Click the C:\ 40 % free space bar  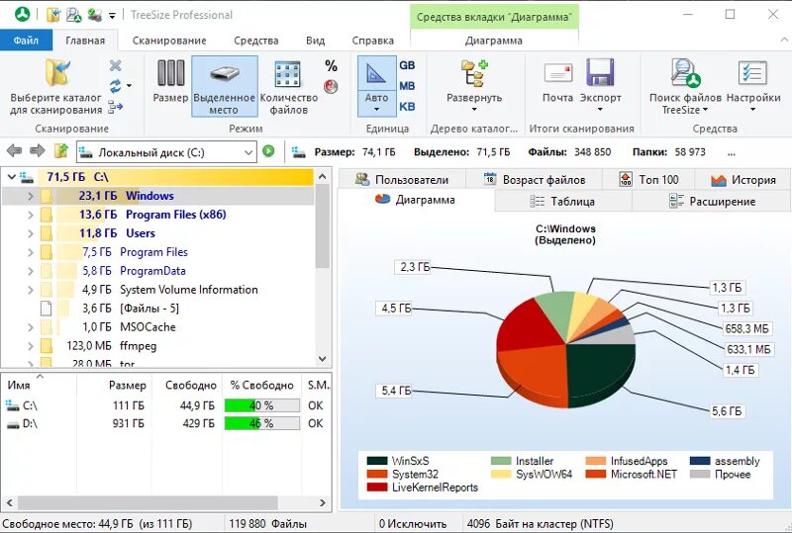point(261,405)
